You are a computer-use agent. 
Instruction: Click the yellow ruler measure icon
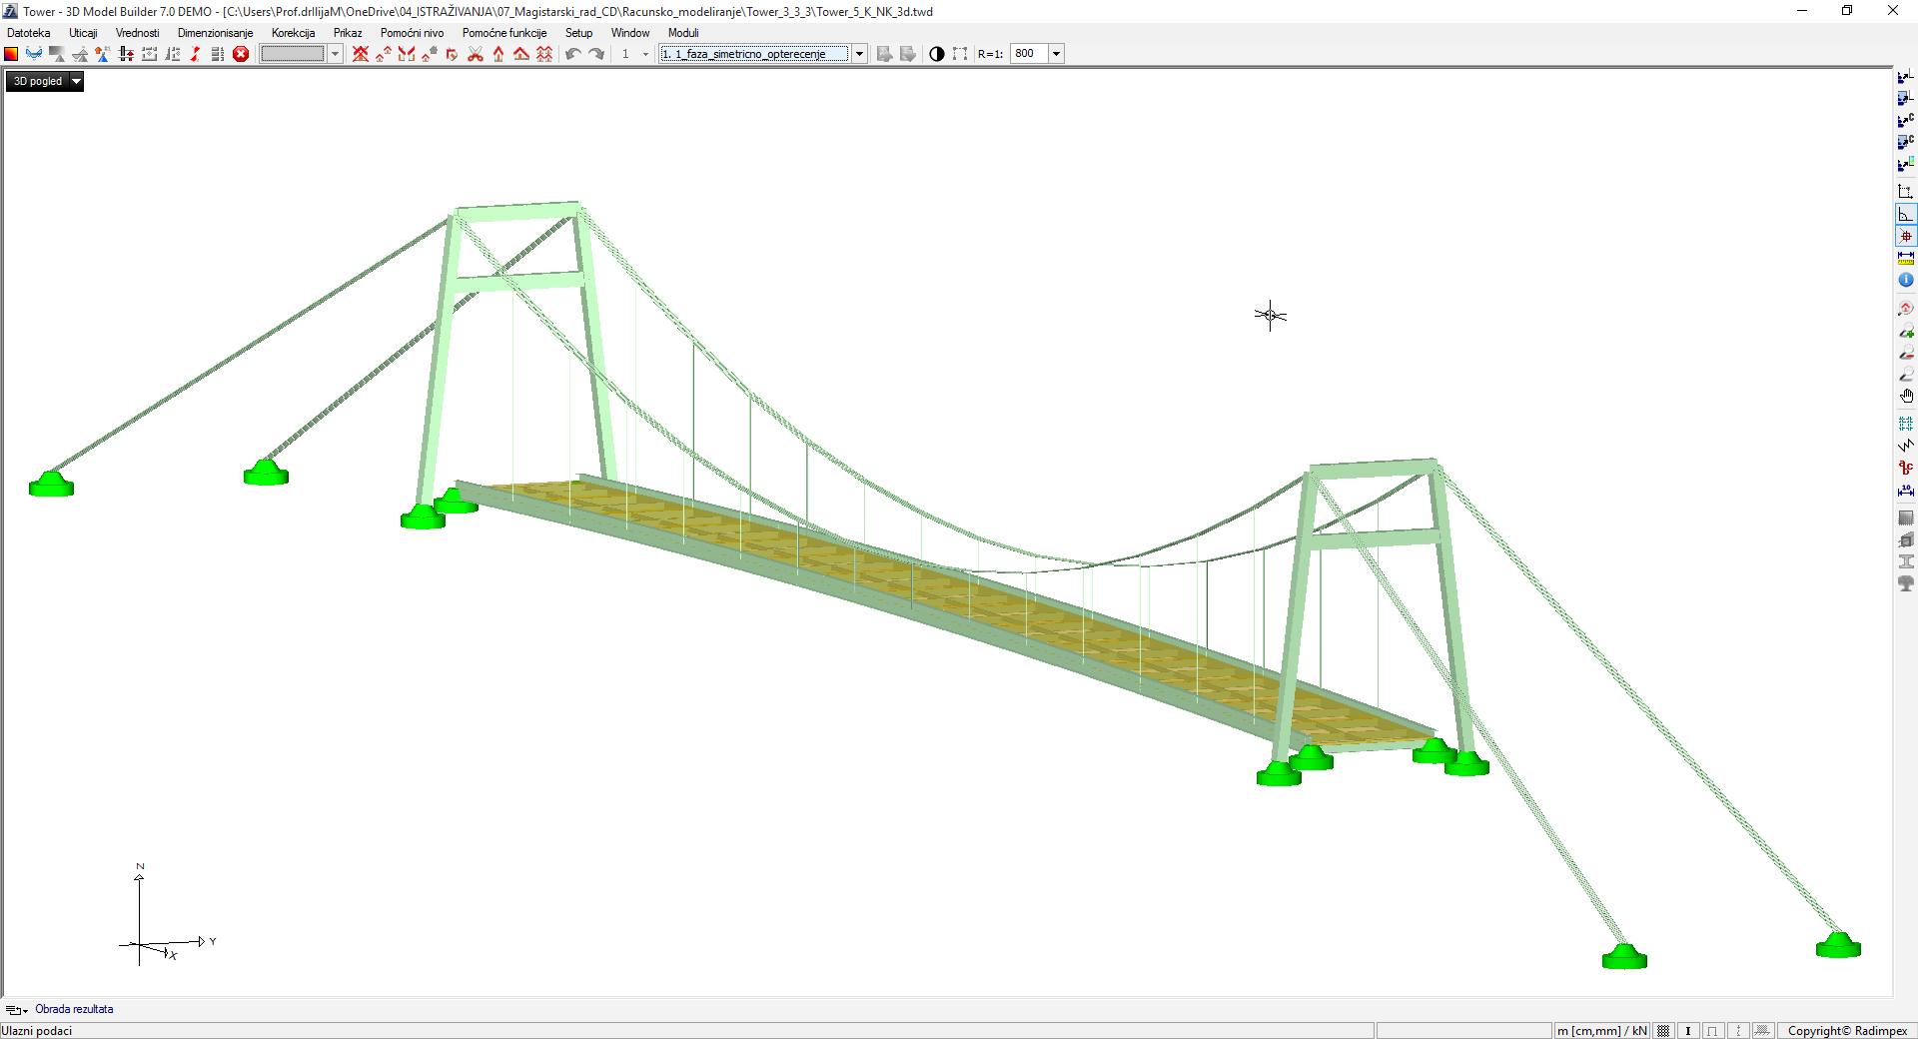coord(1906,259)
